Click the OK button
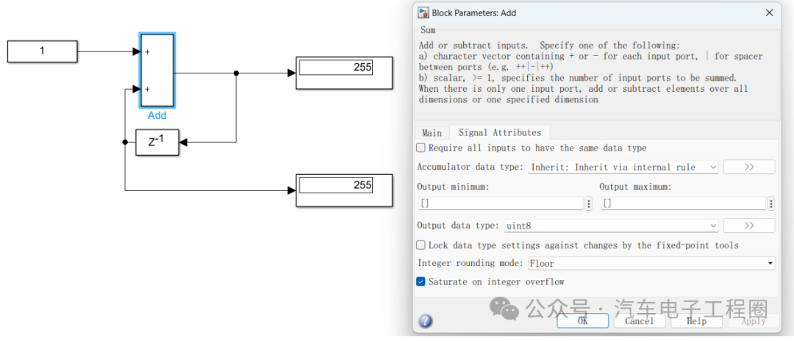 583,320
